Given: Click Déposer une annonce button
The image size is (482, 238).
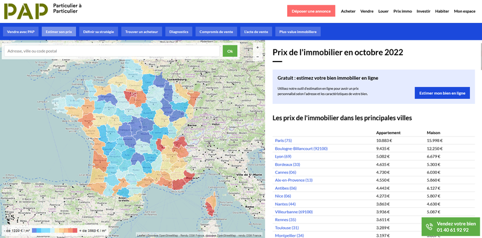Looking at the screenshot, I should (x=311, y=11).
